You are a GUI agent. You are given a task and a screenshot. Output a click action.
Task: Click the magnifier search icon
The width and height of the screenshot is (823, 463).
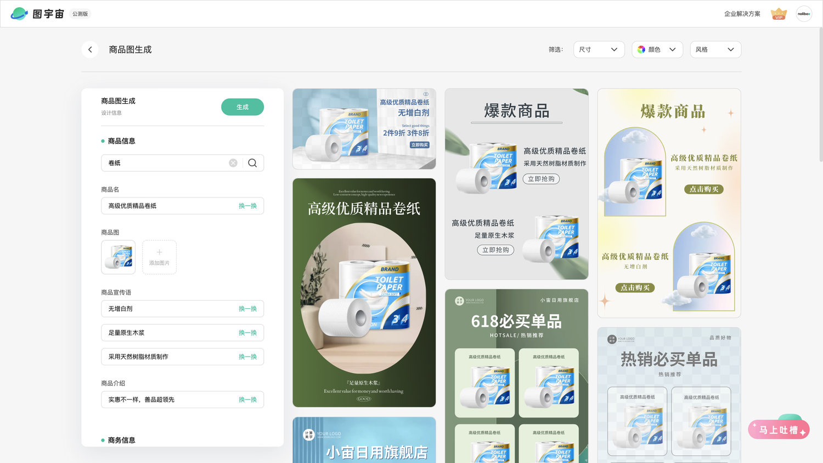(252, 163)
